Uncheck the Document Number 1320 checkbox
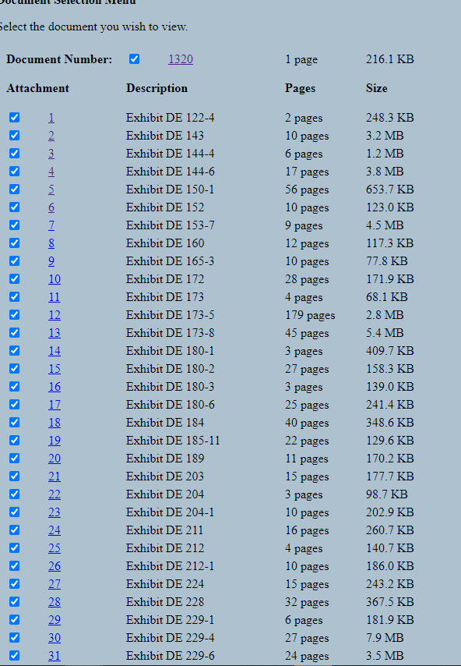The height and width of the screenshot is (666, 461). 134,59
